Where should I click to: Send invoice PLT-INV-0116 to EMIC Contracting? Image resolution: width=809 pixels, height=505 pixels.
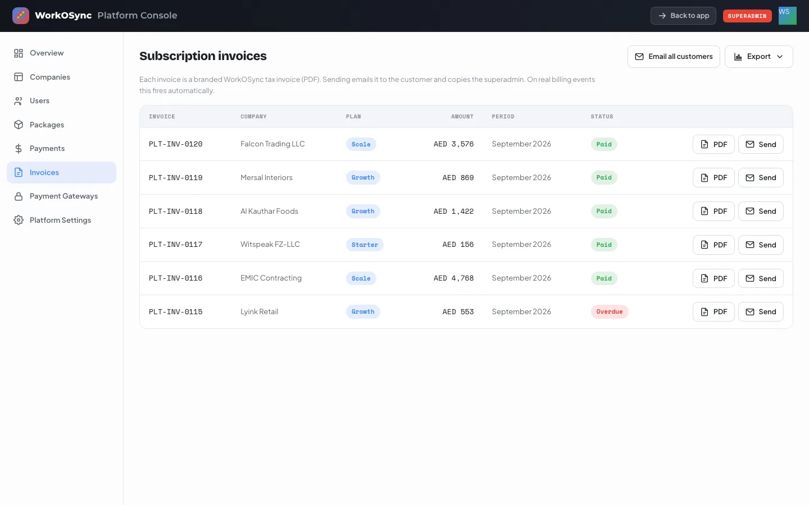(x=761, y=278)
